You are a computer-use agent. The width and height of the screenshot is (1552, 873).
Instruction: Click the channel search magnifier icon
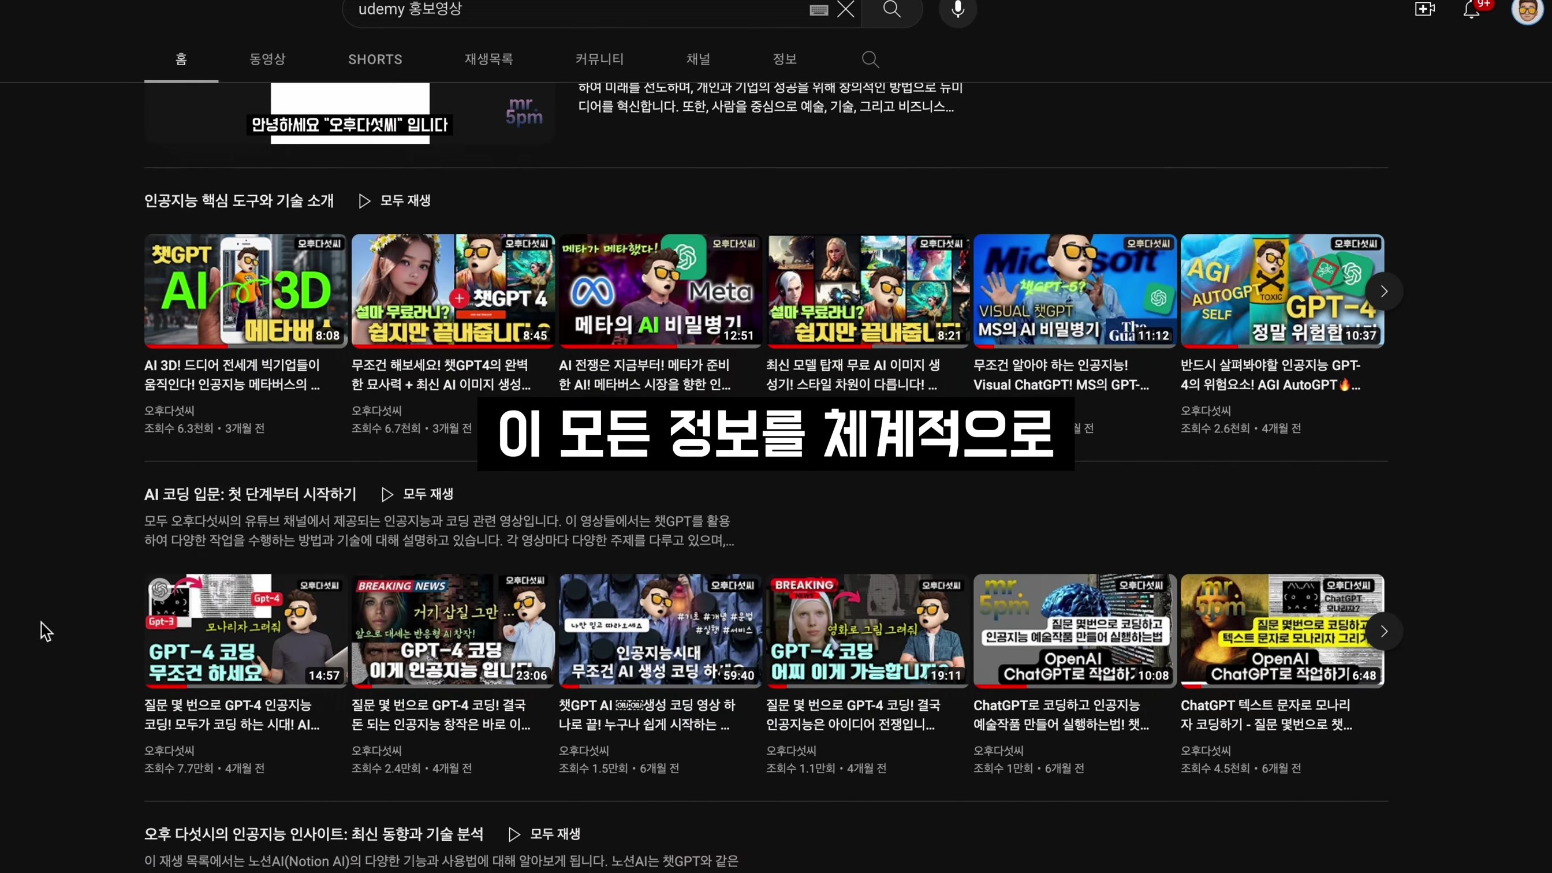pyautogui.click(x=870, y=59)
